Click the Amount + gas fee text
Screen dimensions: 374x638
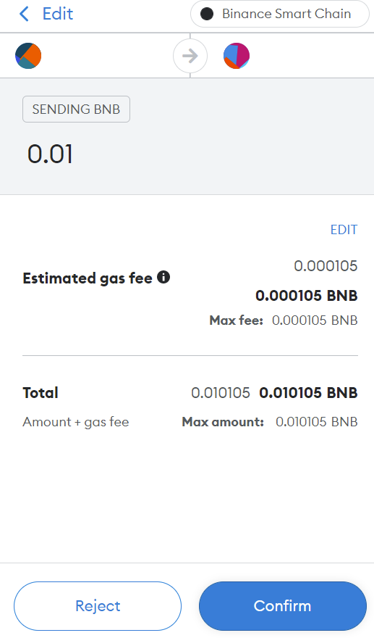[x=76, y=422]
